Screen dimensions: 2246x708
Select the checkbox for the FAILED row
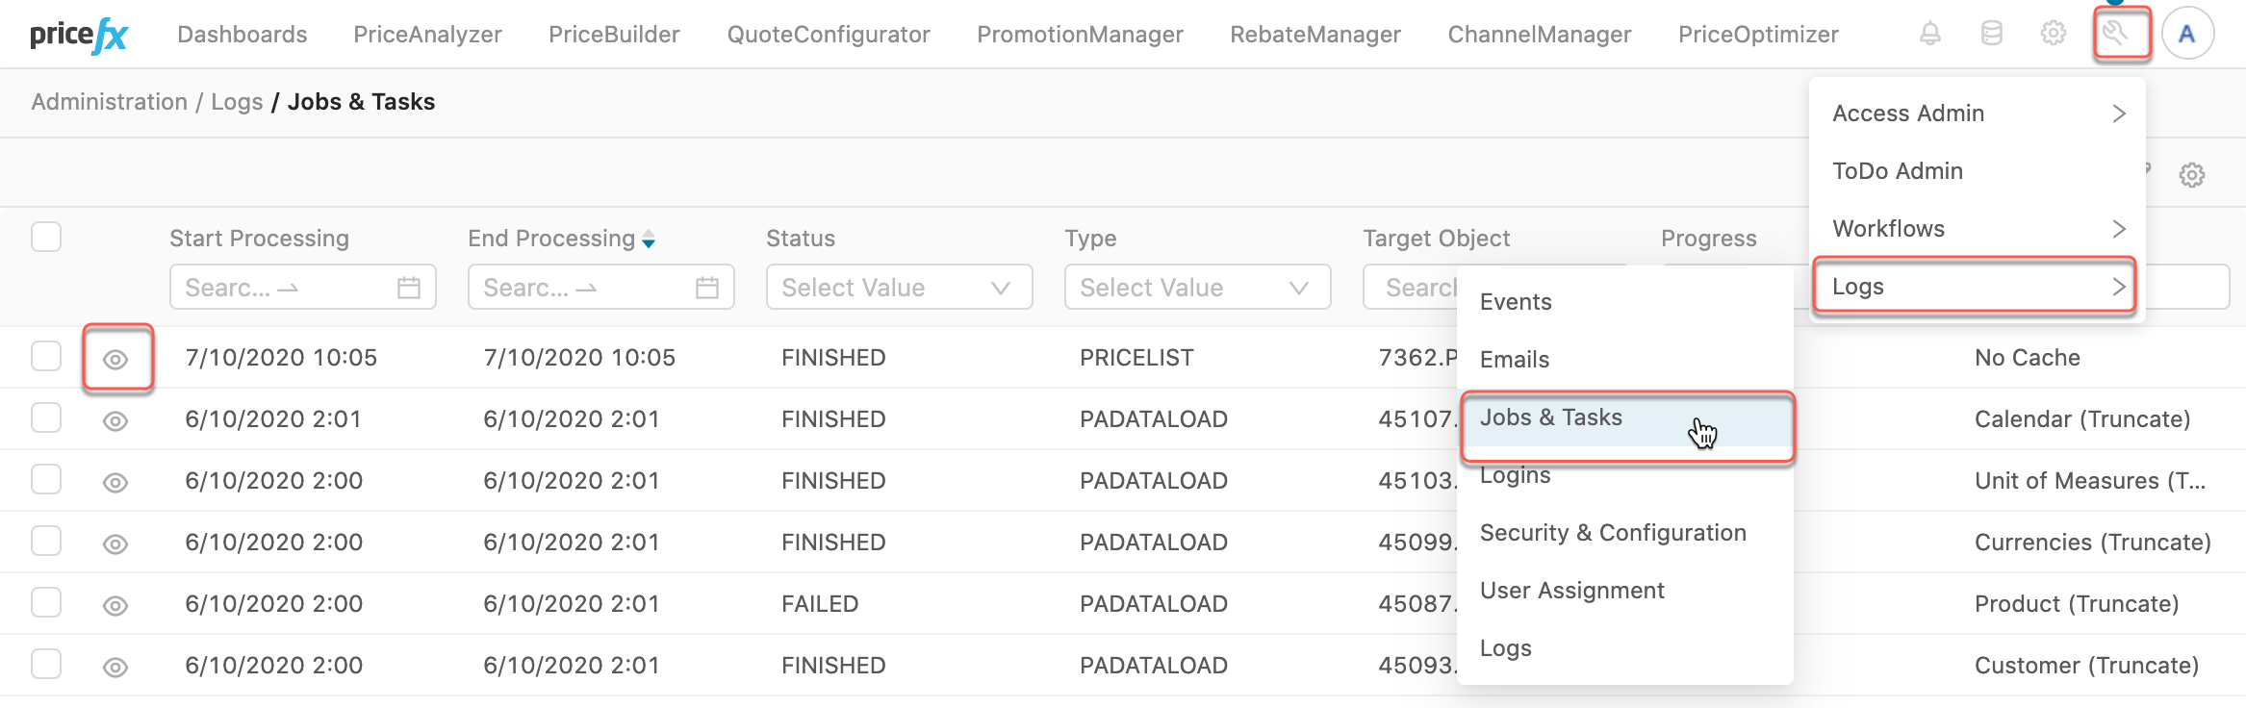pos(46,602)
